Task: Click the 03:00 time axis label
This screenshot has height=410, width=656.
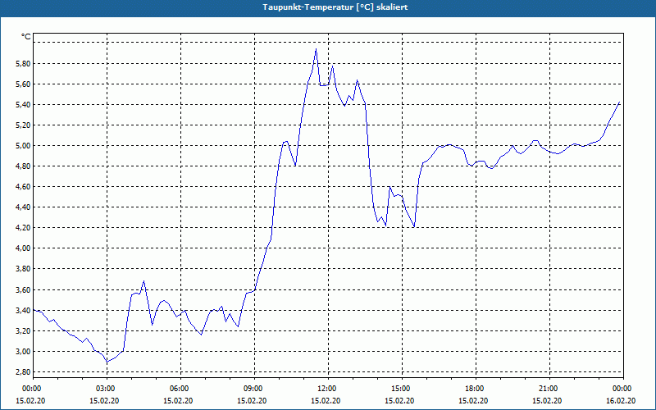Action: pyautogui.click(x=107, y=389)
